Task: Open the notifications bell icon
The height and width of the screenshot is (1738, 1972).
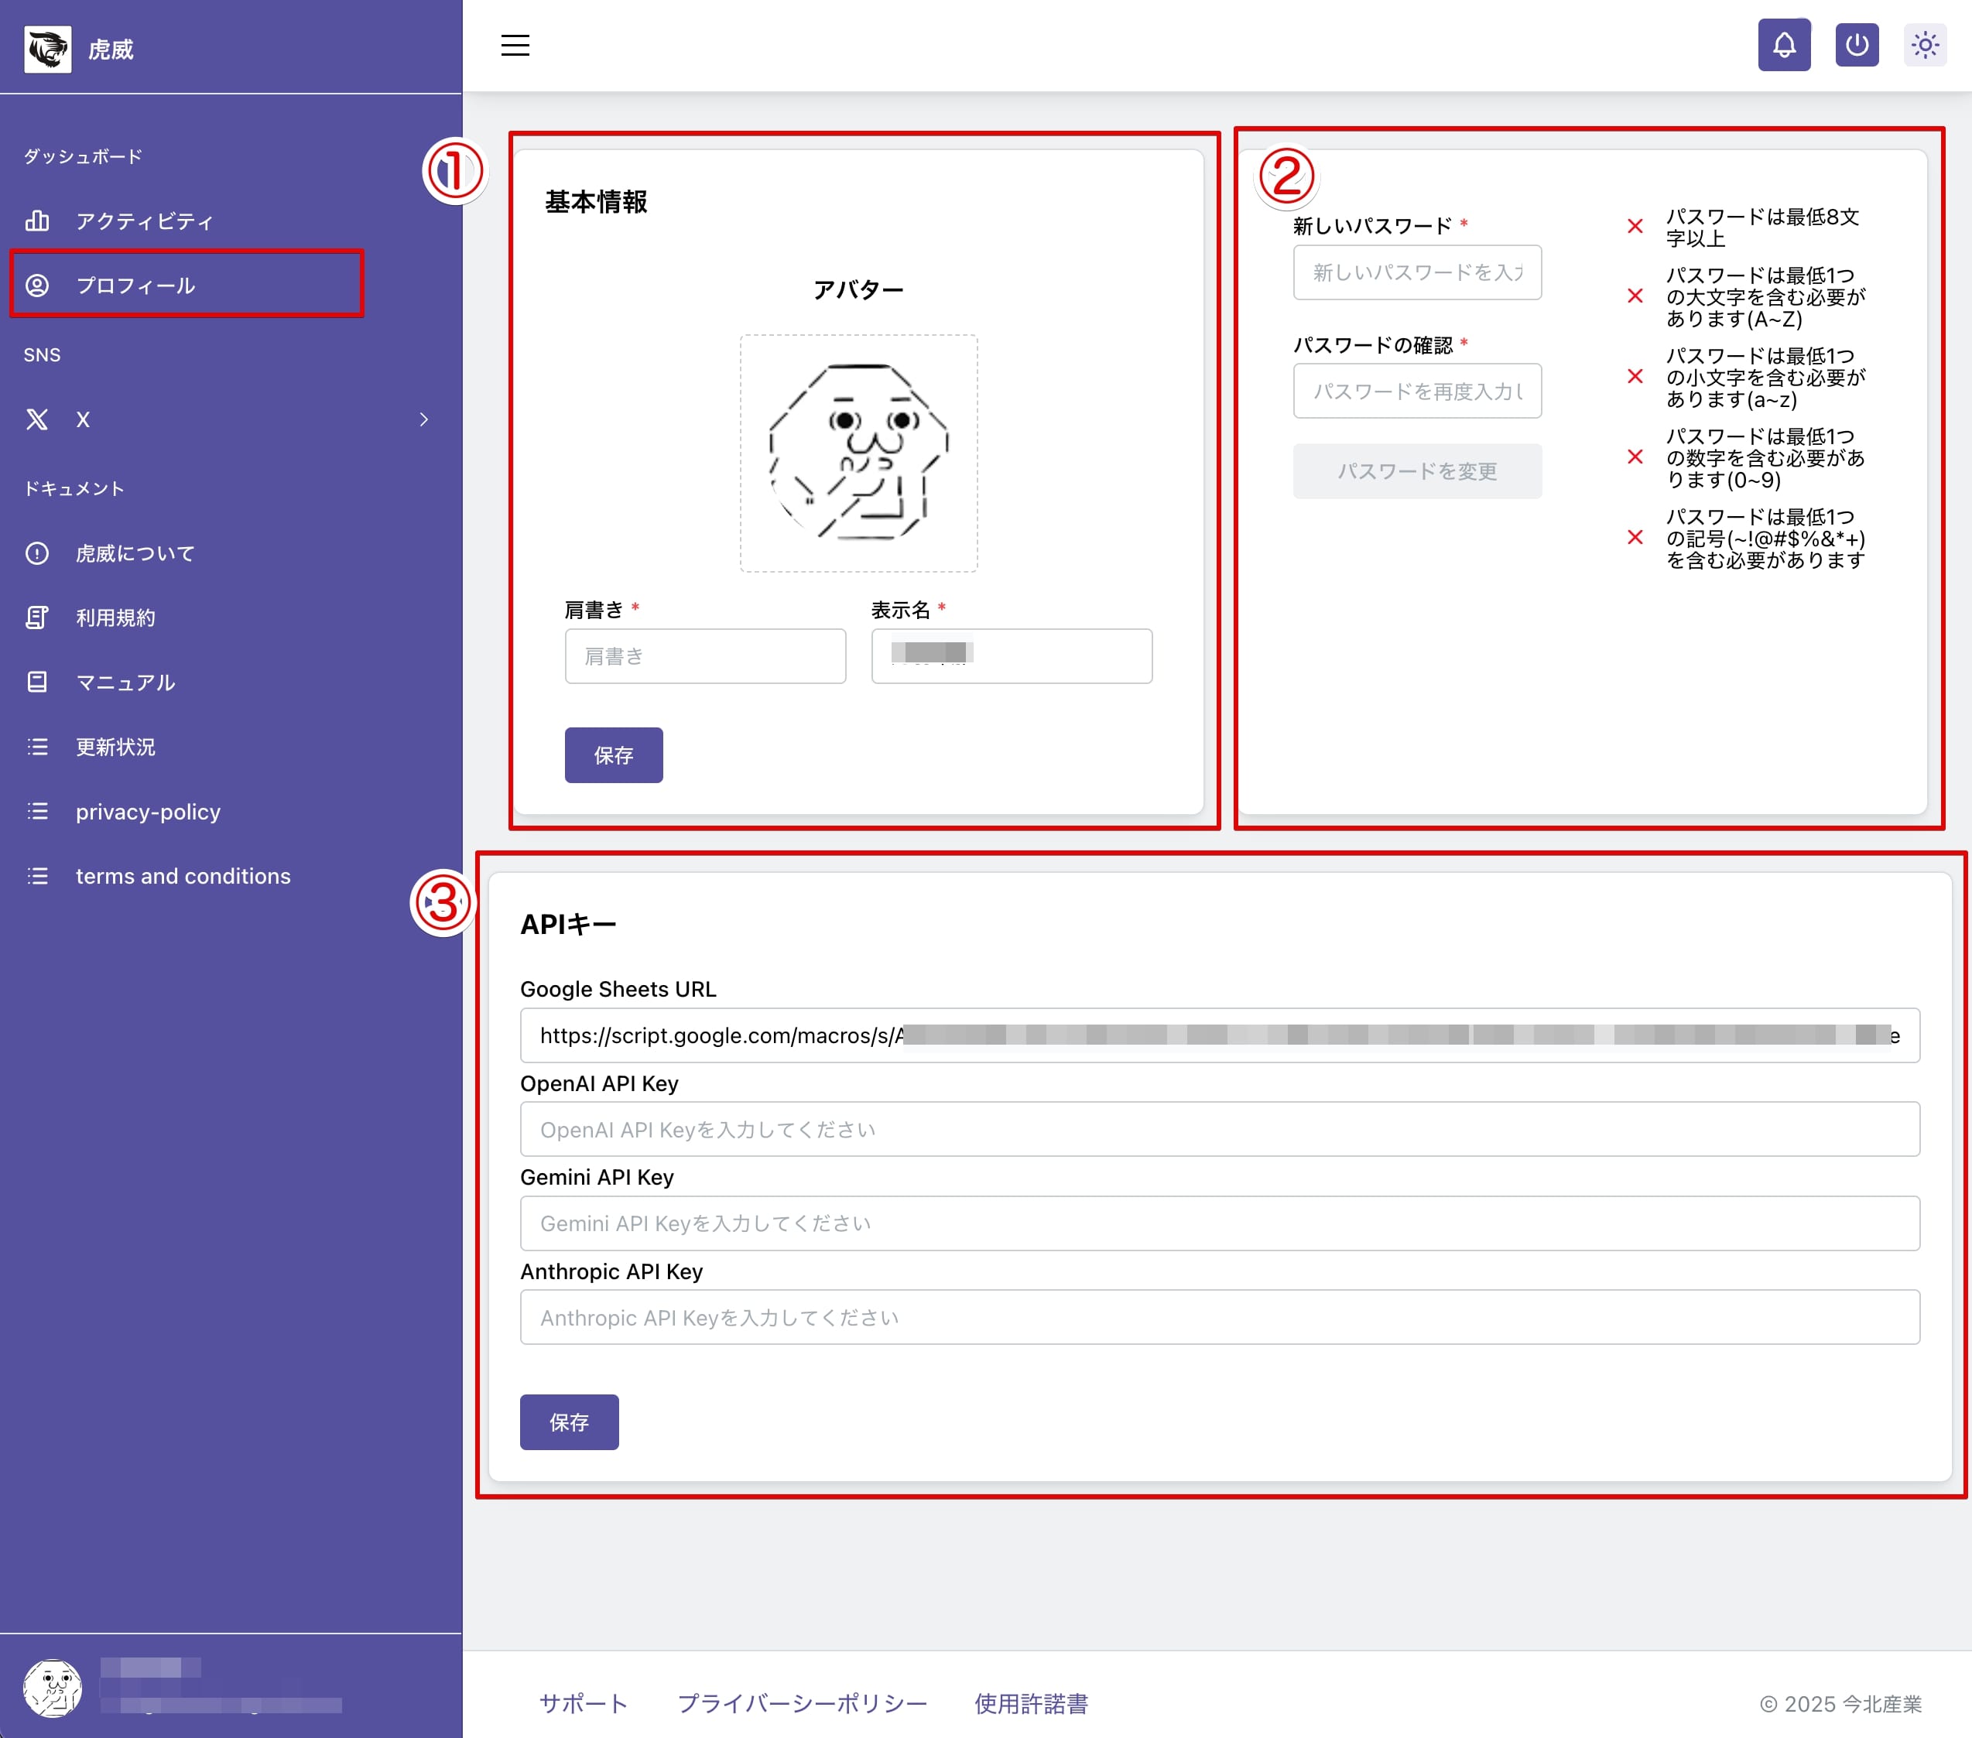Action: point(1783,46)
